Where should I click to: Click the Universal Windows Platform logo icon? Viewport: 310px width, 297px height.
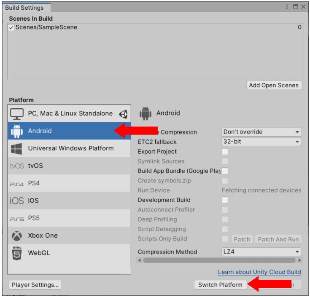(16, 149)
